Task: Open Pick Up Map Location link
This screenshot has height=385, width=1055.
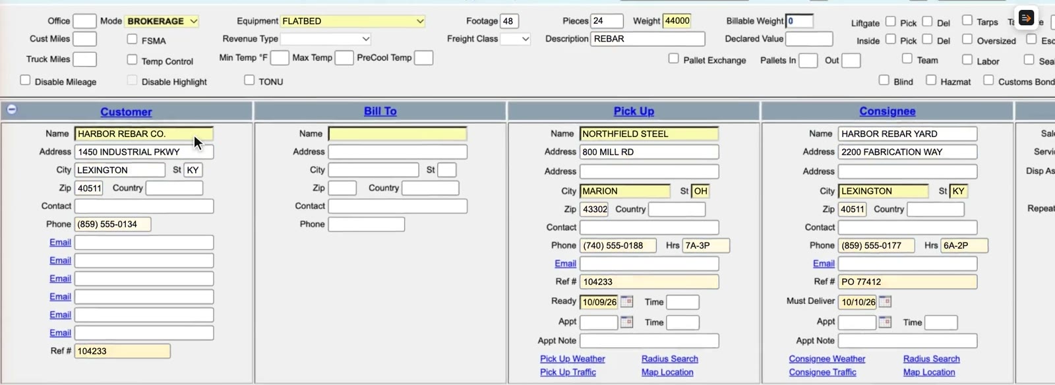Action: click(x=667, y=372)
